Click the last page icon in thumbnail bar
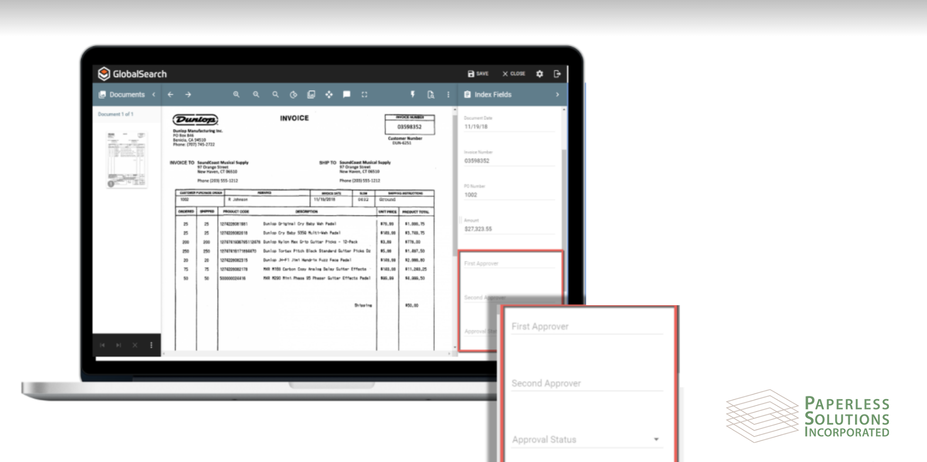 coord(118,345)
